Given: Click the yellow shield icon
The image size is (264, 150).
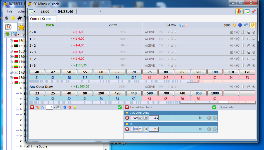Looking at the screenshot, I should tap(75, 107).
